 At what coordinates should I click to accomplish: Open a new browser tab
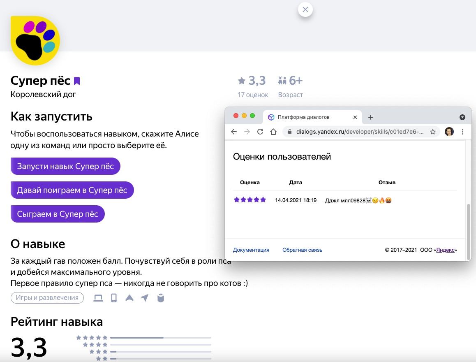coord(371,117)
